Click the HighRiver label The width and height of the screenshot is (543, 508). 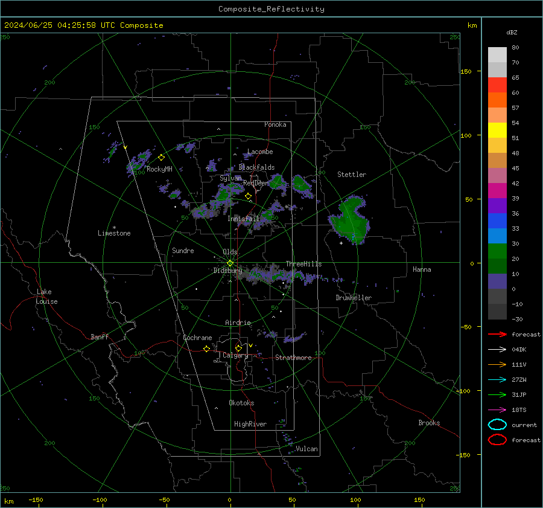250,424
